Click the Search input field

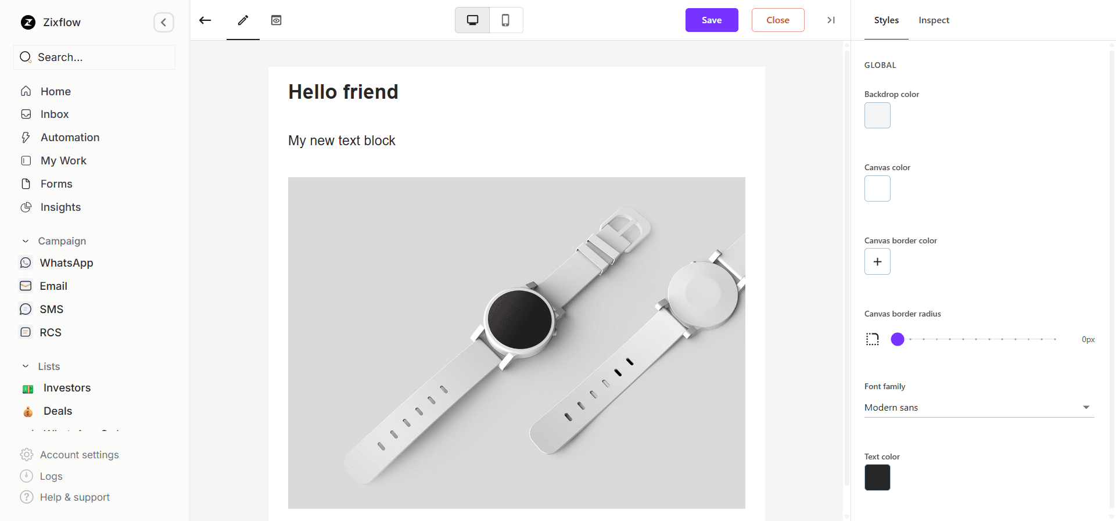click(x=99, y=58)
